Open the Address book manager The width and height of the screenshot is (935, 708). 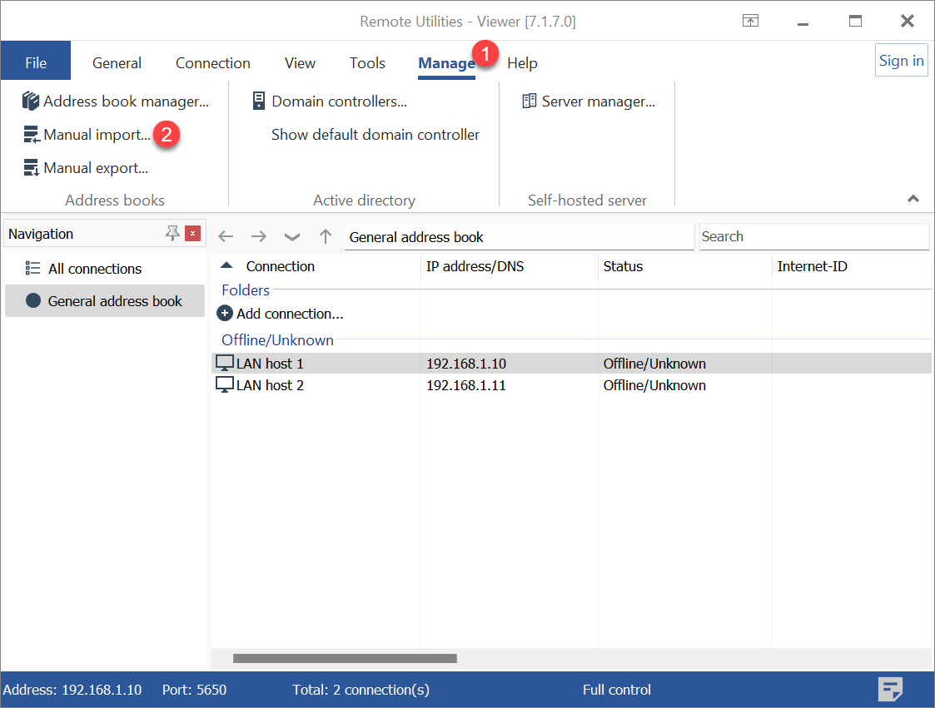(116, 101)
